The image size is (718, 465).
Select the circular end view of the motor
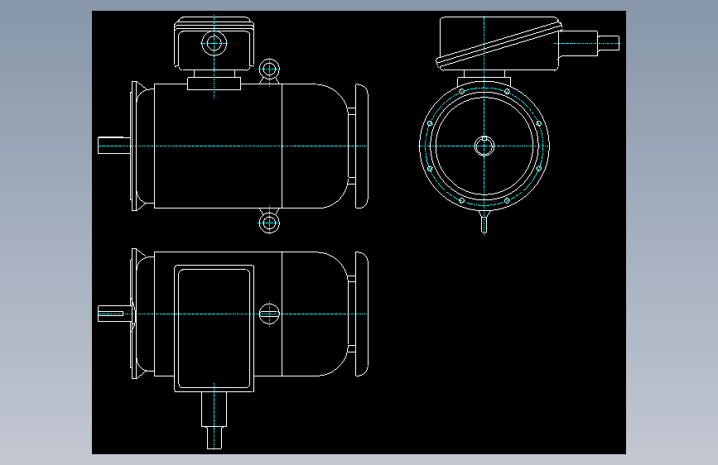click(x=484, y=146)
